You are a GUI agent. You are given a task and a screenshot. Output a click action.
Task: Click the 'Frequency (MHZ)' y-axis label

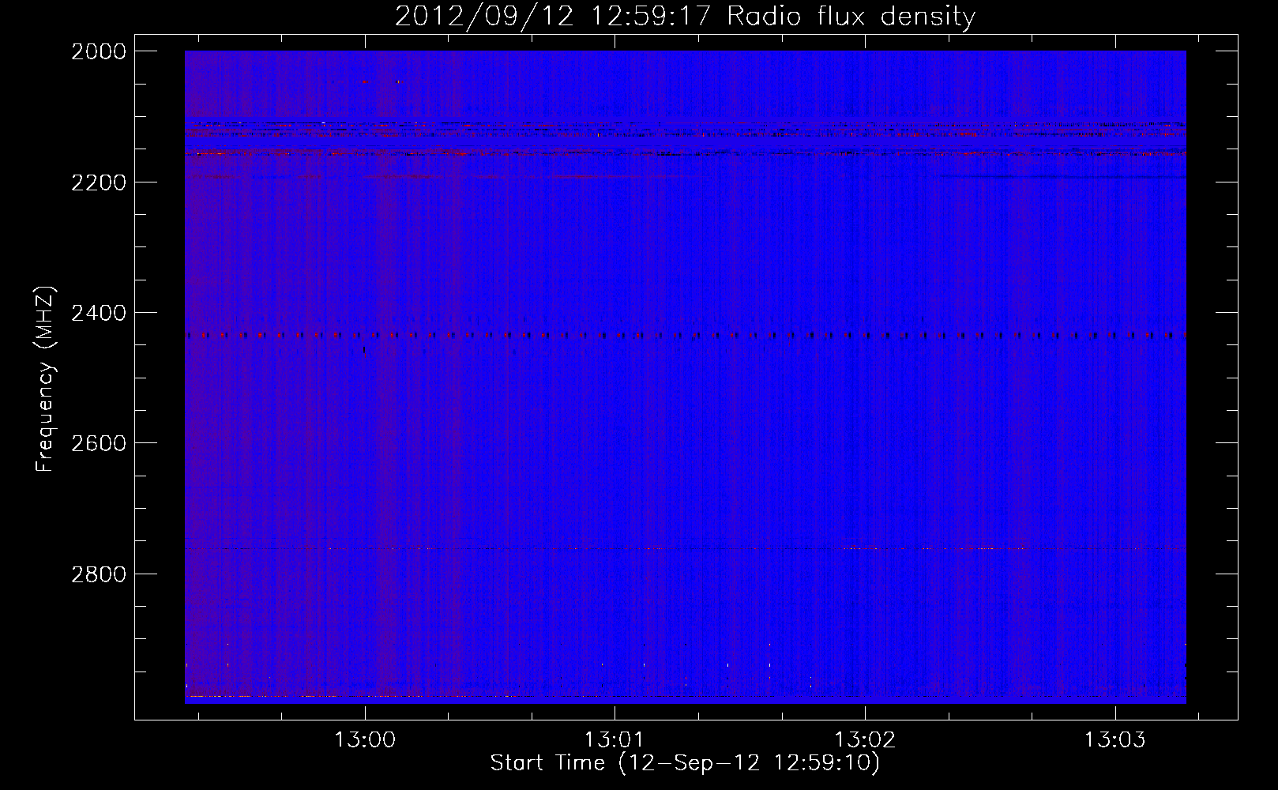pos(45,379)
